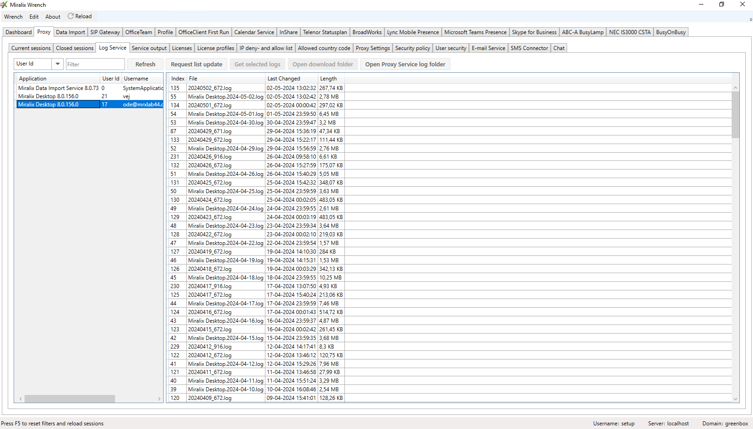This screenshot has width=753, height=429.
Task: Select the Allowed country code sub-tab
Action: tap(324, 48)
